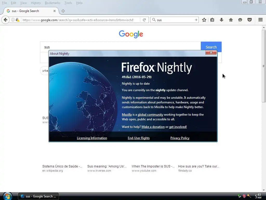Click the lock warning icon in address bar
The image size is (266, 200).
[17, 20]
